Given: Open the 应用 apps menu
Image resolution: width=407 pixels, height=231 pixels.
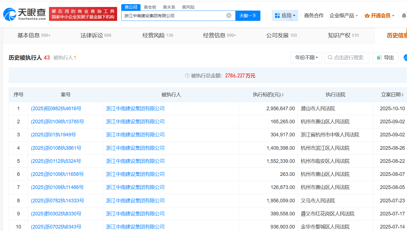Looking at the screenshot, I should [285, 16].
